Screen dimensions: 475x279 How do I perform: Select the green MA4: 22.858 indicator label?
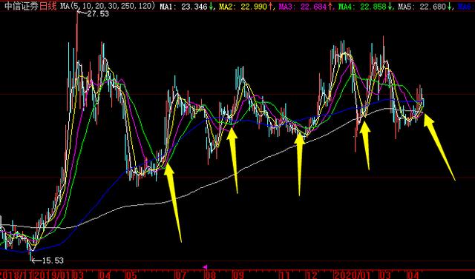click(x=362, y=7)
